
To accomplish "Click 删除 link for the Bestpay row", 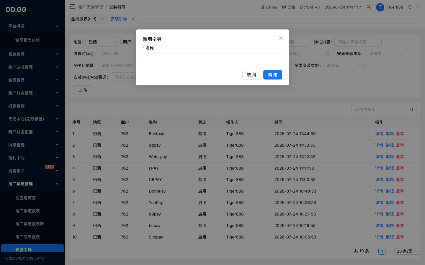I will coord(400,134).
